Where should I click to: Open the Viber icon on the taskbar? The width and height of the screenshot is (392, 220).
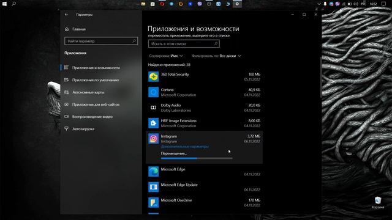coord(200,4)
